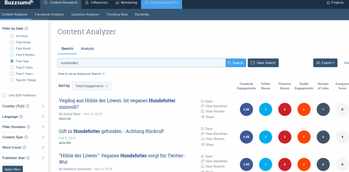Select the Past 6 Months date filter
This screenshot has height=172, width=349.
[x=12, y=55]
